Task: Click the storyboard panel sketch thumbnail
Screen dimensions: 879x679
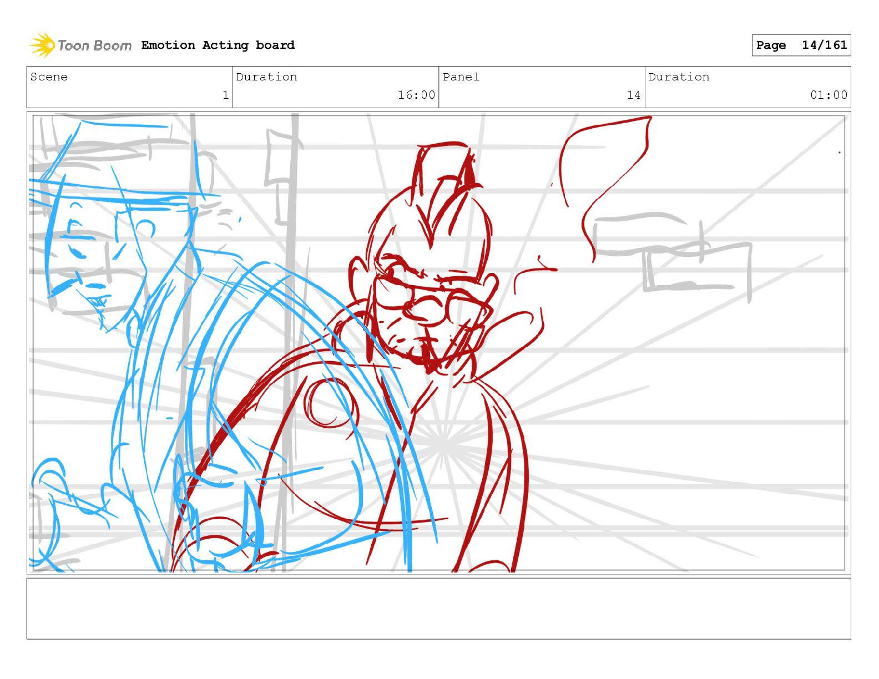Action: 439,343
